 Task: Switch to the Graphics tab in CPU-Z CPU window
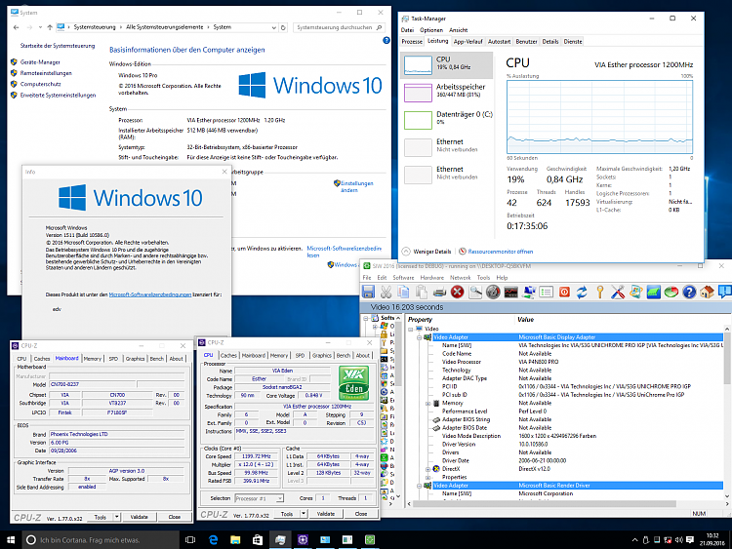point(322,355)
